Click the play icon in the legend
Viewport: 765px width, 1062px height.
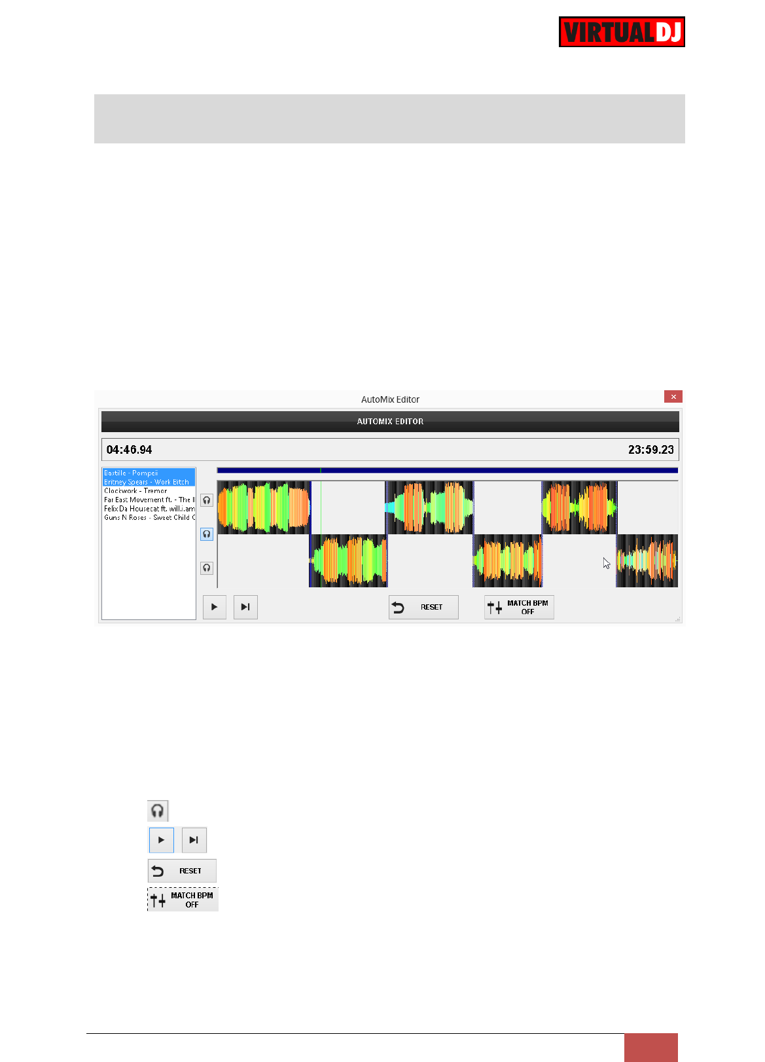click(x=162, y=840)
